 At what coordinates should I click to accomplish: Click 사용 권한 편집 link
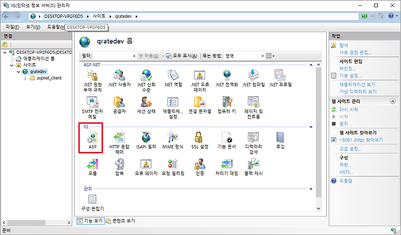[x=355, y=53]
